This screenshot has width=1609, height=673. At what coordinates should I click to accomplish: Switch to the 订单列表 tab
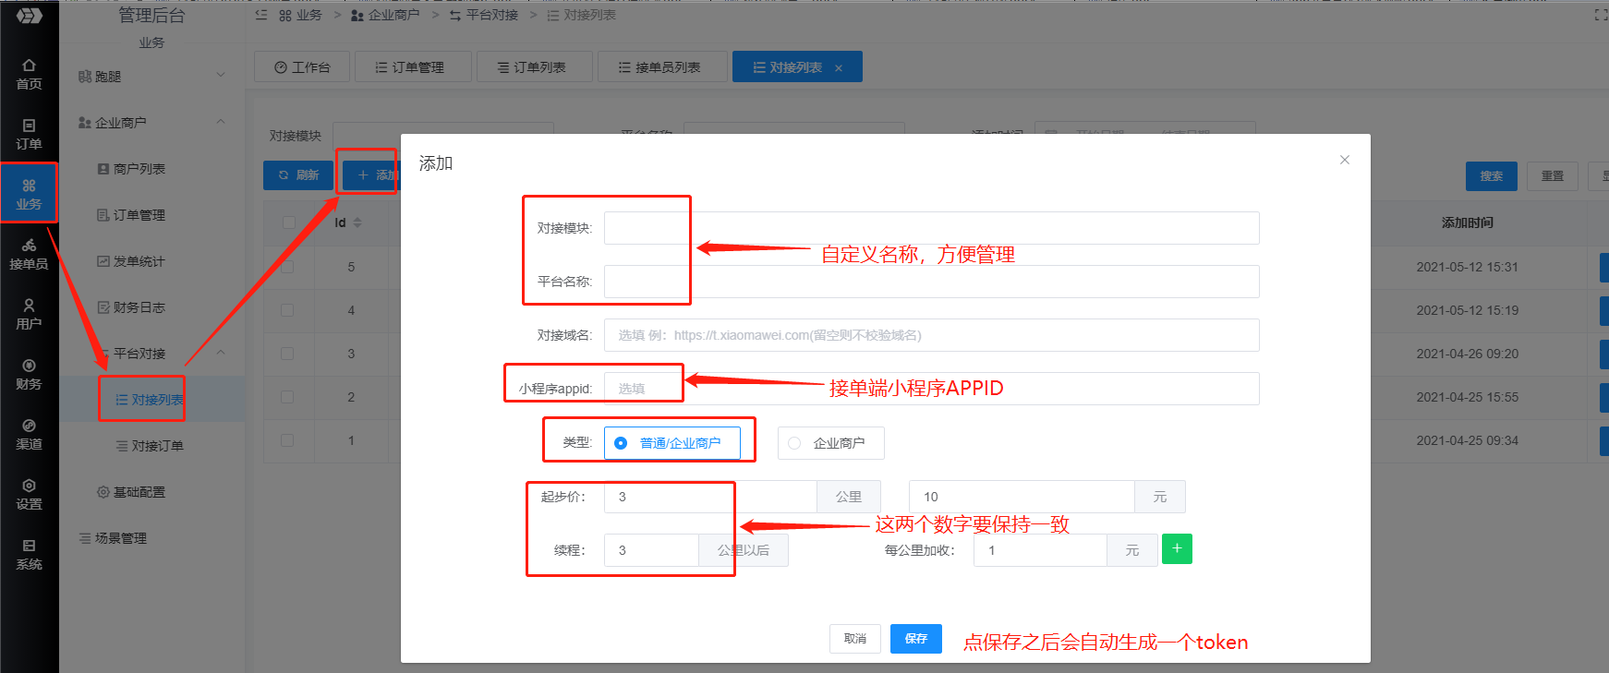[x=535, y=66]
